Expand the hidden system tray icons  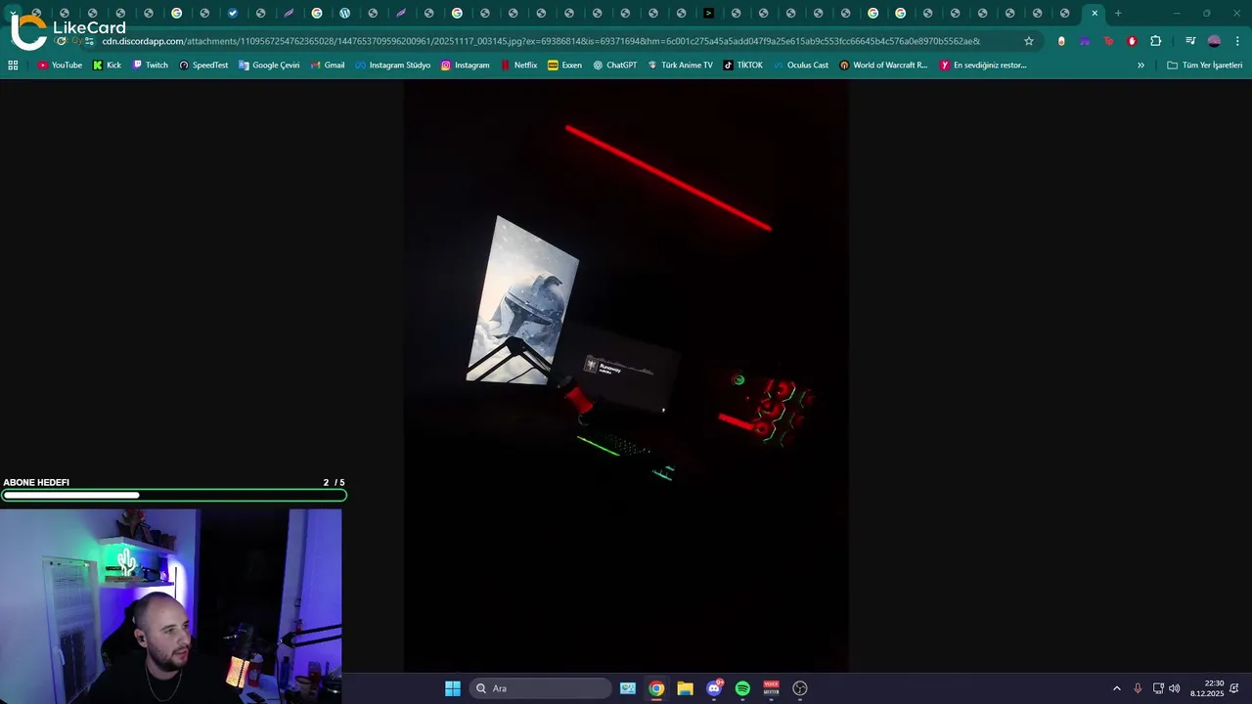coord(1117,688)
